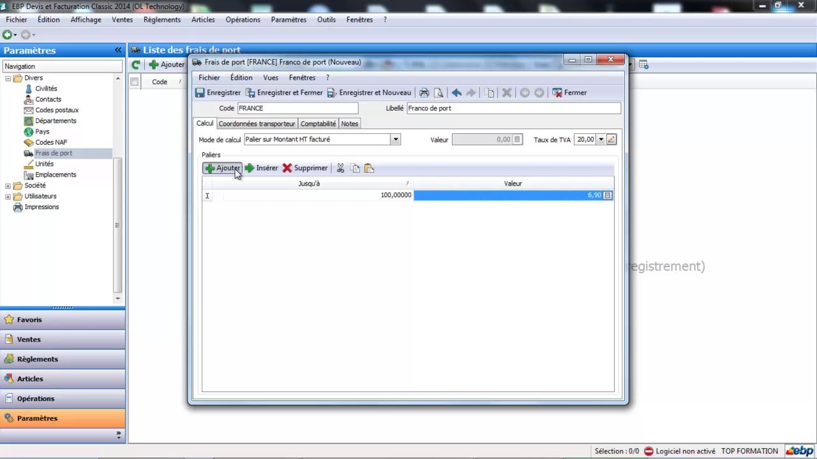Screen dimensions: 817x459
Task: Click Logiciel non activé in status bar
Action: coord(679,451)
